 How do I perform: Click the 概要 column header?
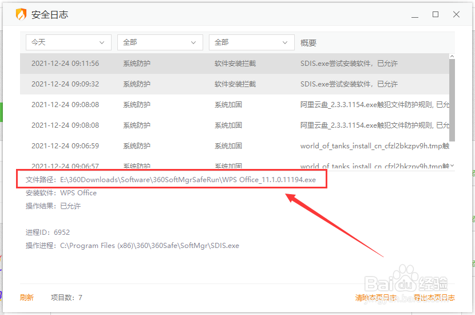pyautogui.click(x=308, y=43)
